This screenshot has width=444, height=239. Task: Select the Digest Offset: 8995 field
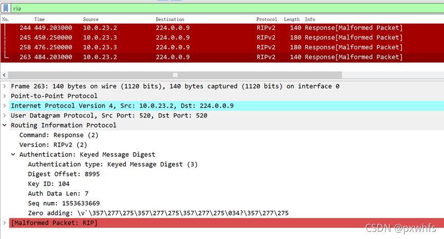coord(64,174)
